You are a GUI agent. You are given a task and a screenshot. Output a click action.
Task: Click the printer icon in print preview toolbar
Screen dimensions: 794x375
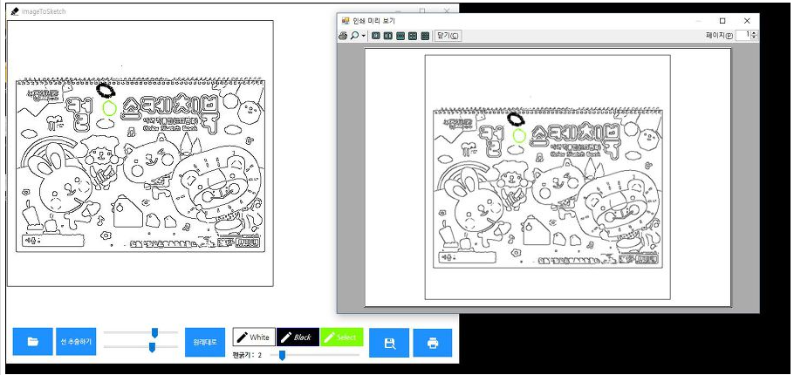pyautogui.click(x=343, y=36)
